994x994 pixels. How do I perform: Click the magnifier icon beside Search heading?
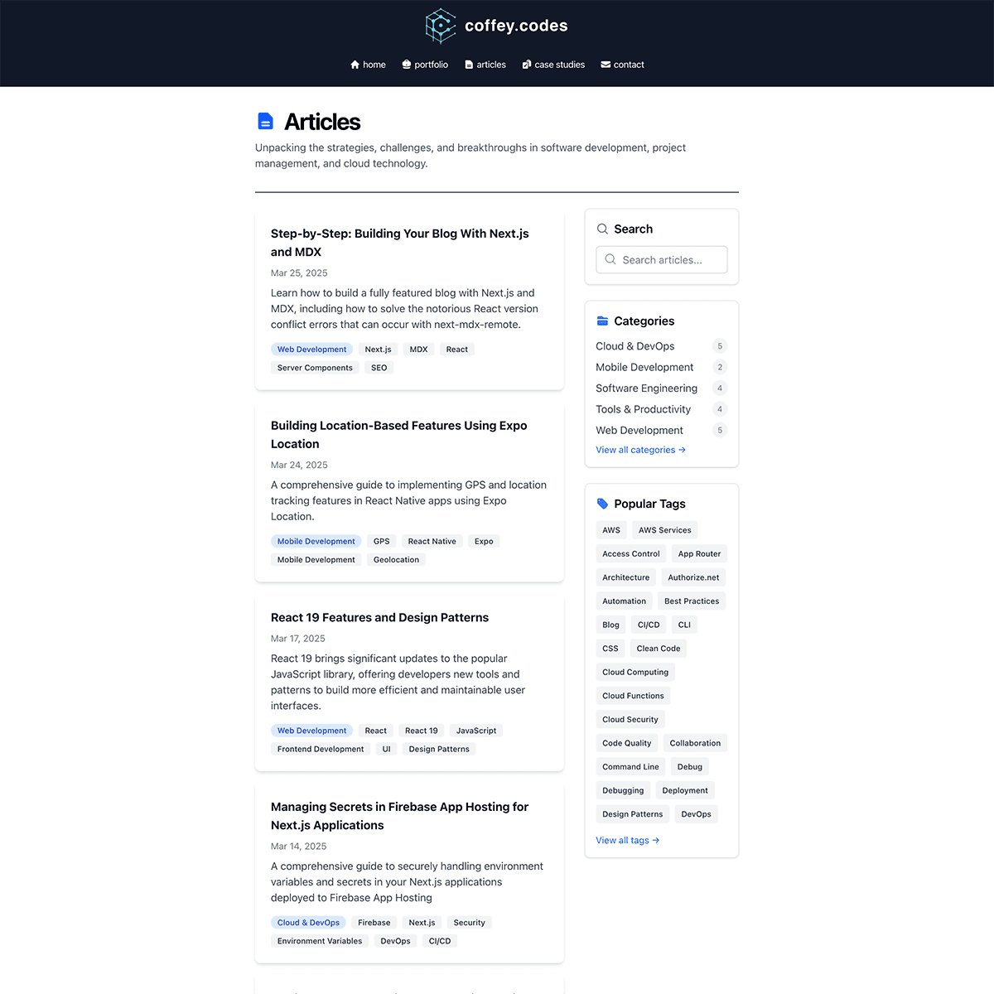coord(602,229)
